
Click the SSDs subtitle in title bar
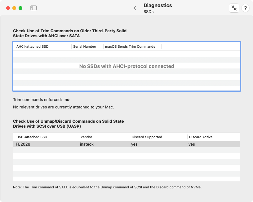click(x=149, y=11)
